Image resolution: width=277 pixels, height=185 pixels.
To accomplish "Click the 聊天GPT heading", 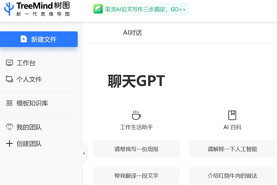I will (136, 81).
